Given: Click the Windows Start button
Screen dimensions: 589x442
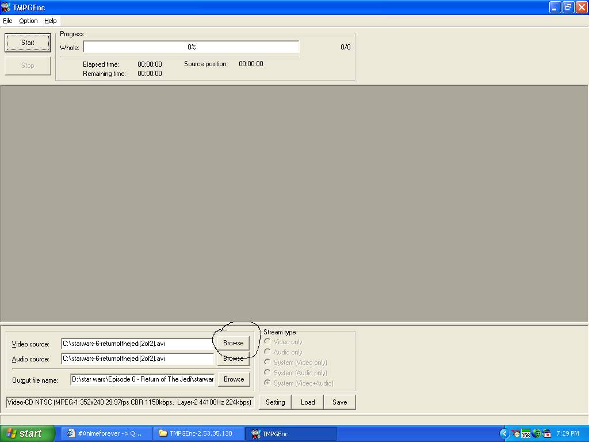Looking at the screenshot, I should [26, 433].
